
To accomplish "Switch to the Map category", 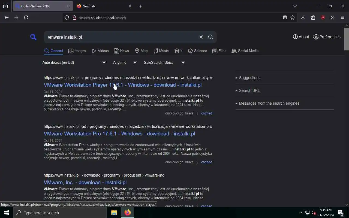I will point(141,51).
